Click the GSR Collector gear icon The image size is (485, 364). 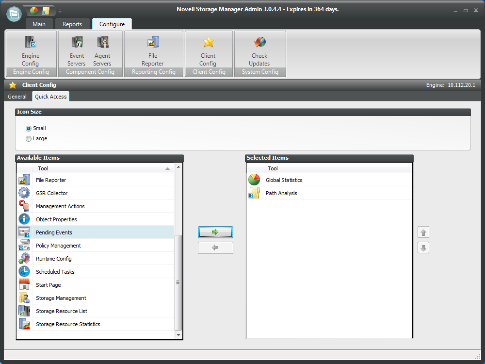coord(24,193)
